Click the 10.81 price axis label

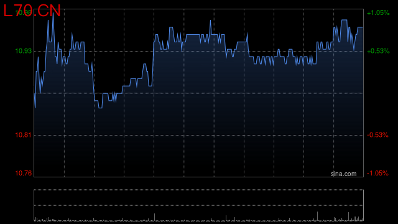(x=24, y=135)
